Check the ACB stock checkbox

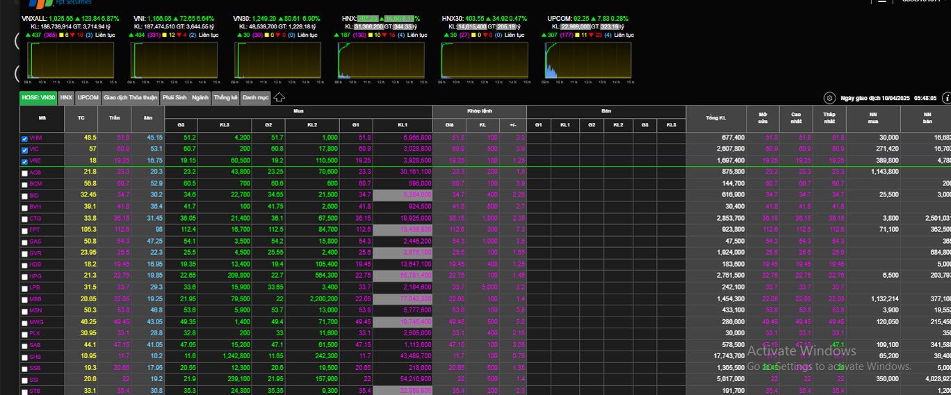25,173
